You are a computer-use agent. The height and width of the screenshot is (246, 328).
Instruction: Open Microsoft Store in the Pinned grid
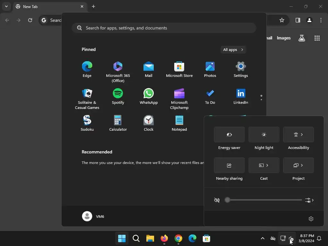click(x=179, y=70)
